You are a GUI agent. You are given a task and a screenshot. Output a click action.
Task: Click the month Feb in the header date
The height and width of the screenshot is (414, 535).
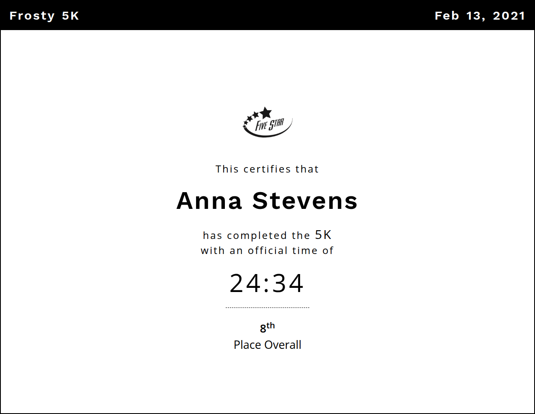coord(447,16)
